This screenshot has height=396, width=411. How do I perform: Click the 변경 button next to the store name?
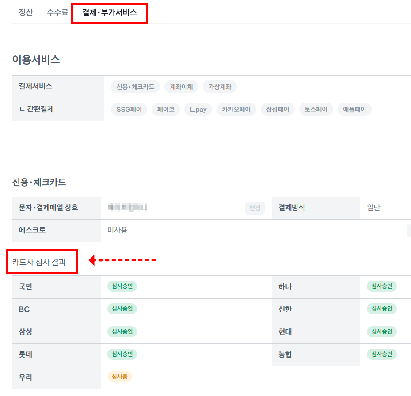pos(255,208)
